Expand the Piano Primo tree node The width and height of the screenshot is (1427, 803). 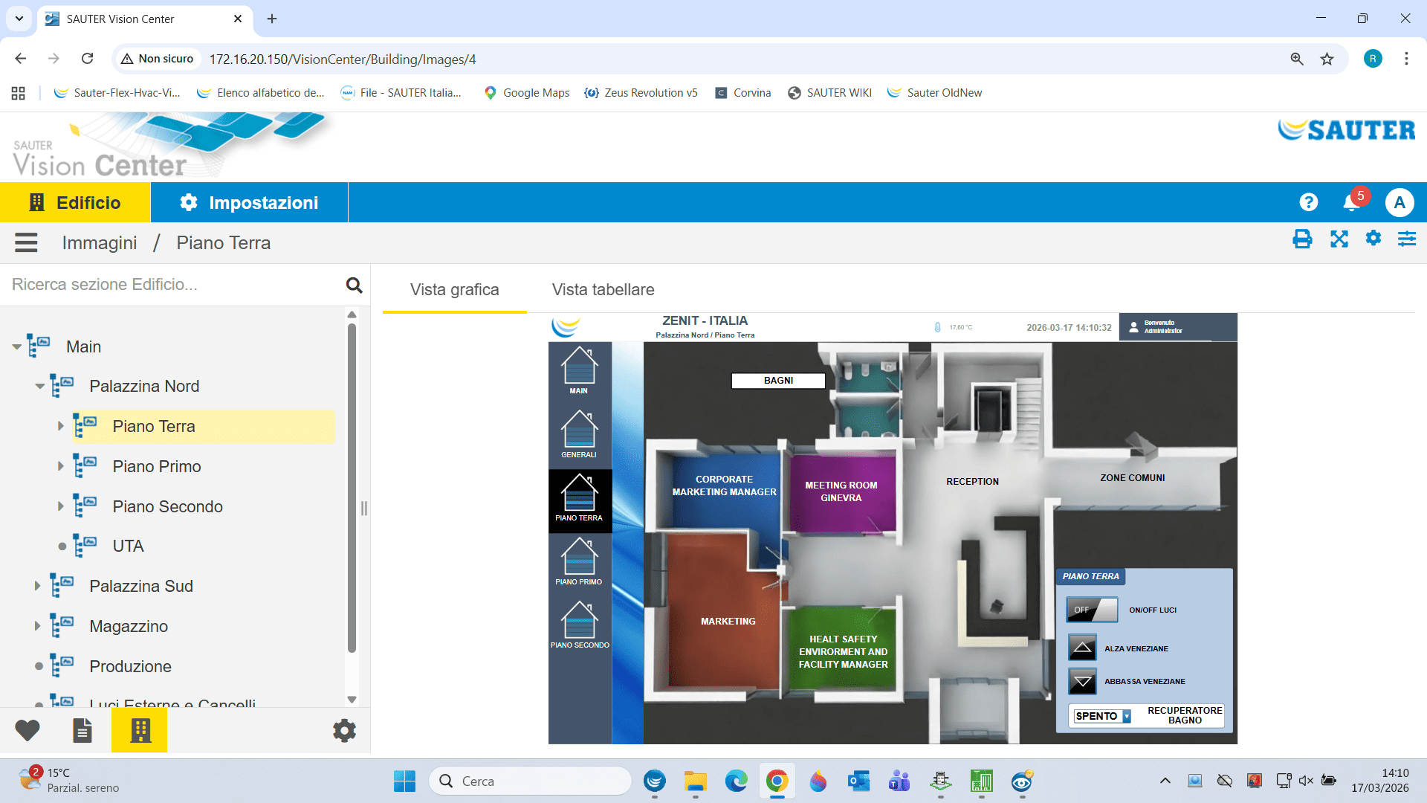61,466
